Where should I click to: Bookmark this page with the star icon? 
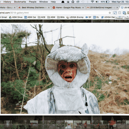[110, 13]
